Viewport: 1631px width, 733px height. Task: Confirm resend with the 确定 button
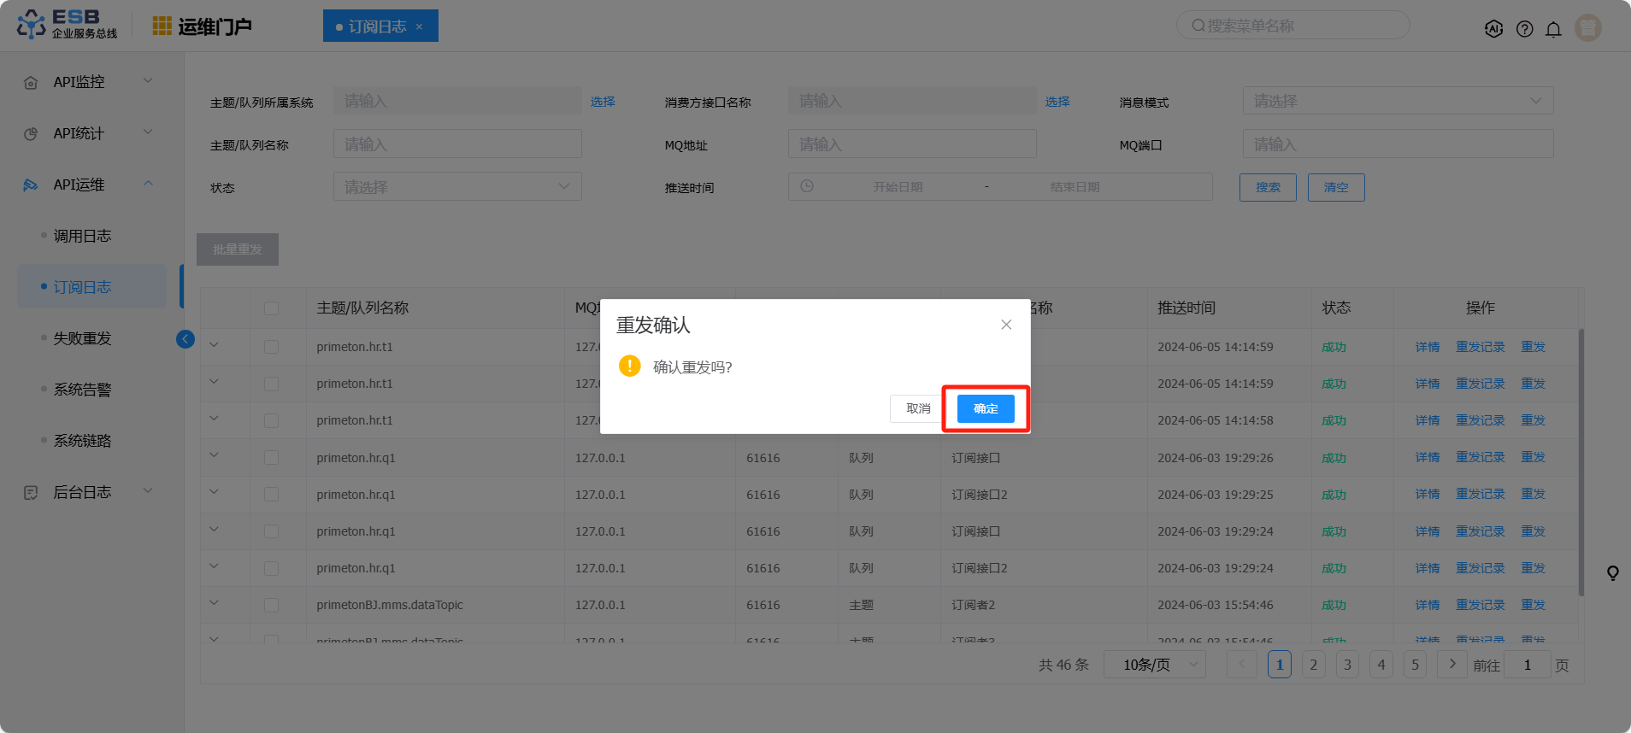[986, 409]
